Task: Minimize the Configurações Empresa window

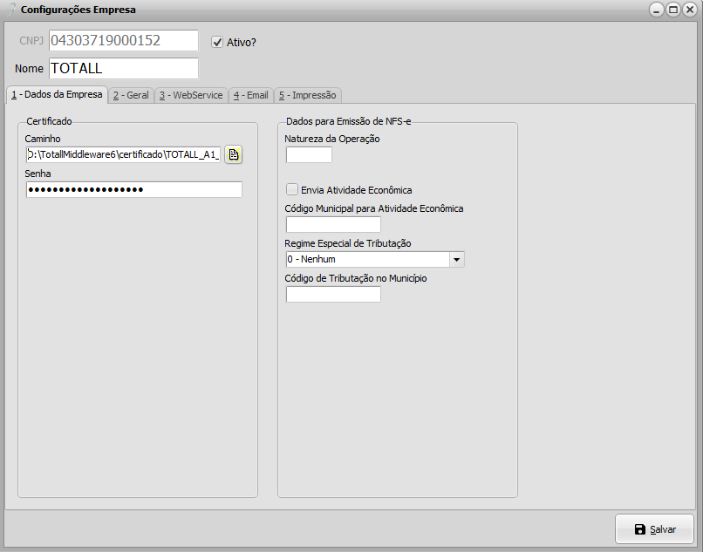Action: click(657, 10)
